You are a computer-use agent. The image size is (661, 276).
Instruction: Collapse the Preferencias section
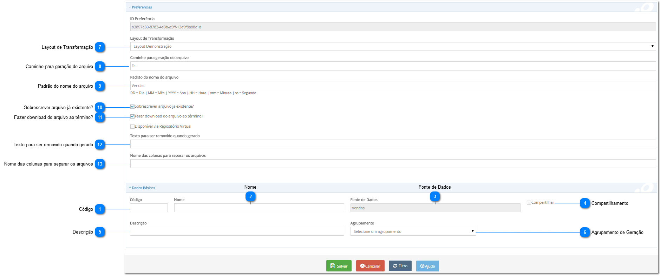(x=140, y=7)
